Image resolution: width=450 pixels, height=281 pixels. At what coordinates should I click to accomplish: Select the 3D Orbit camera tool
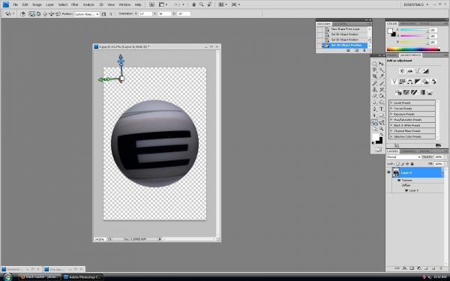pyautogui.click(x=382, y=123)
